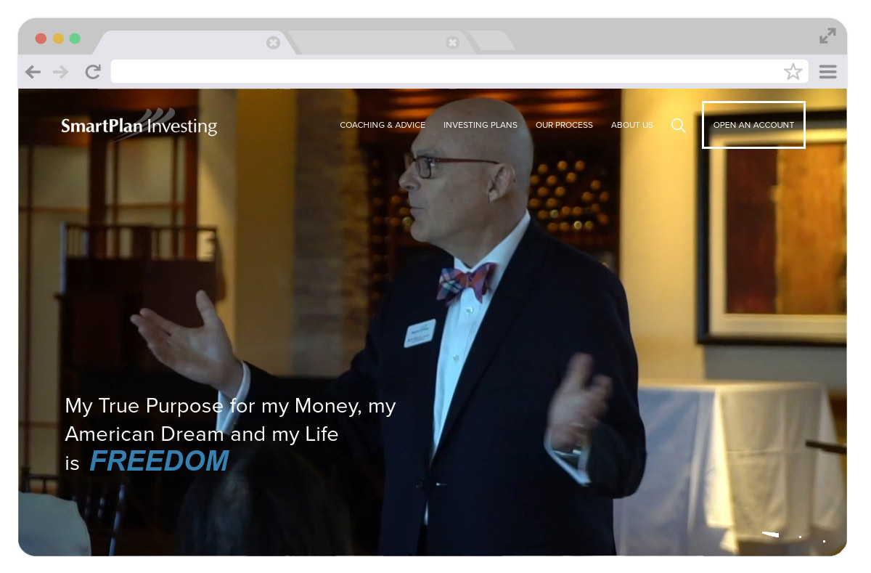
Task: Reload the page with the refresh icon
Action: [x=93, y=72]
